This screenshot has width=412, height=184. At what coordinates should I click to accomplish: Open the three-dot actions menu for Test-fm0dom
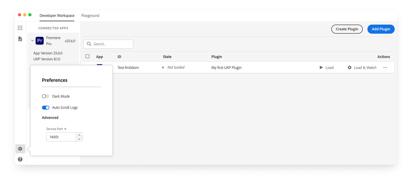[x=385, y=67]
